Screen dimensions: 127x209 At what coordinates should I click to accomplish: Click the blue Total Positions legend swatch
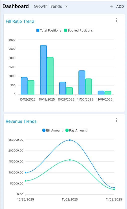click(38, 30)
